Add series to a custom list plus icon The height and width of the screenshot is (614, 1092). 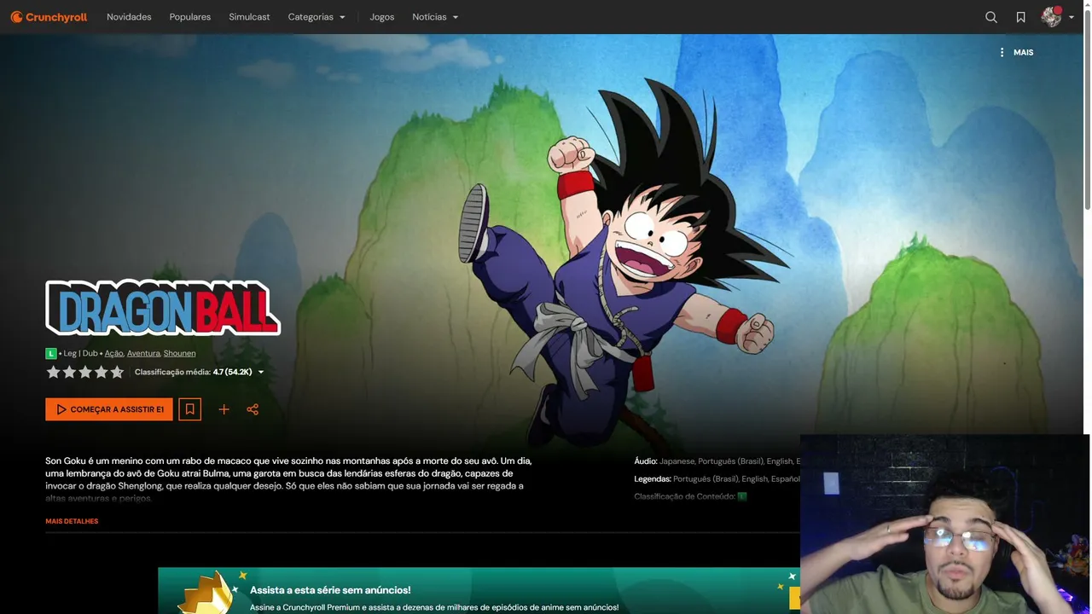click(x=224, y=409)
